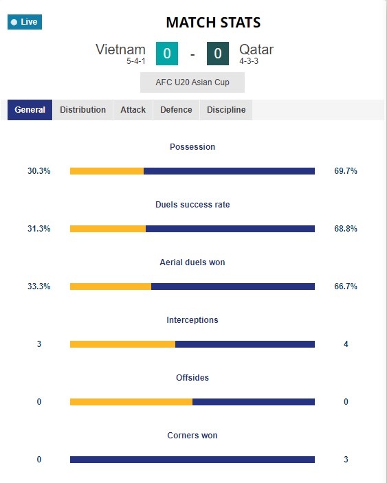387x483 pixels.
Task: Switch to the Distribution tab
Action: [82, 110]
